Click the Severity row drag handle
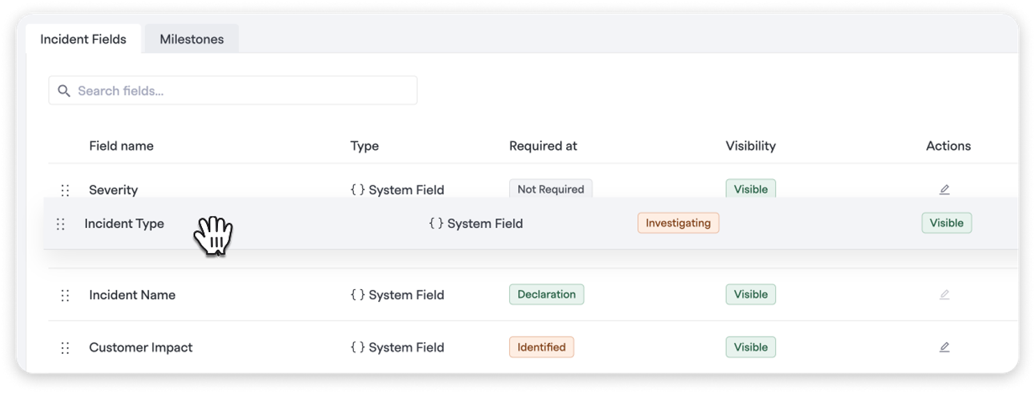Screen dimensions: 1035x393 [x=65, y=190]
